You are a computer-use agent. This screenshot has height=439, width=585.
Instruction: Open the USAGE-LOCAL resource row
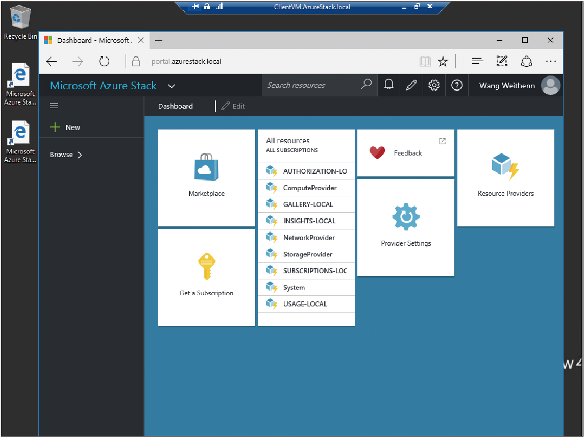(x=306, y=304)
